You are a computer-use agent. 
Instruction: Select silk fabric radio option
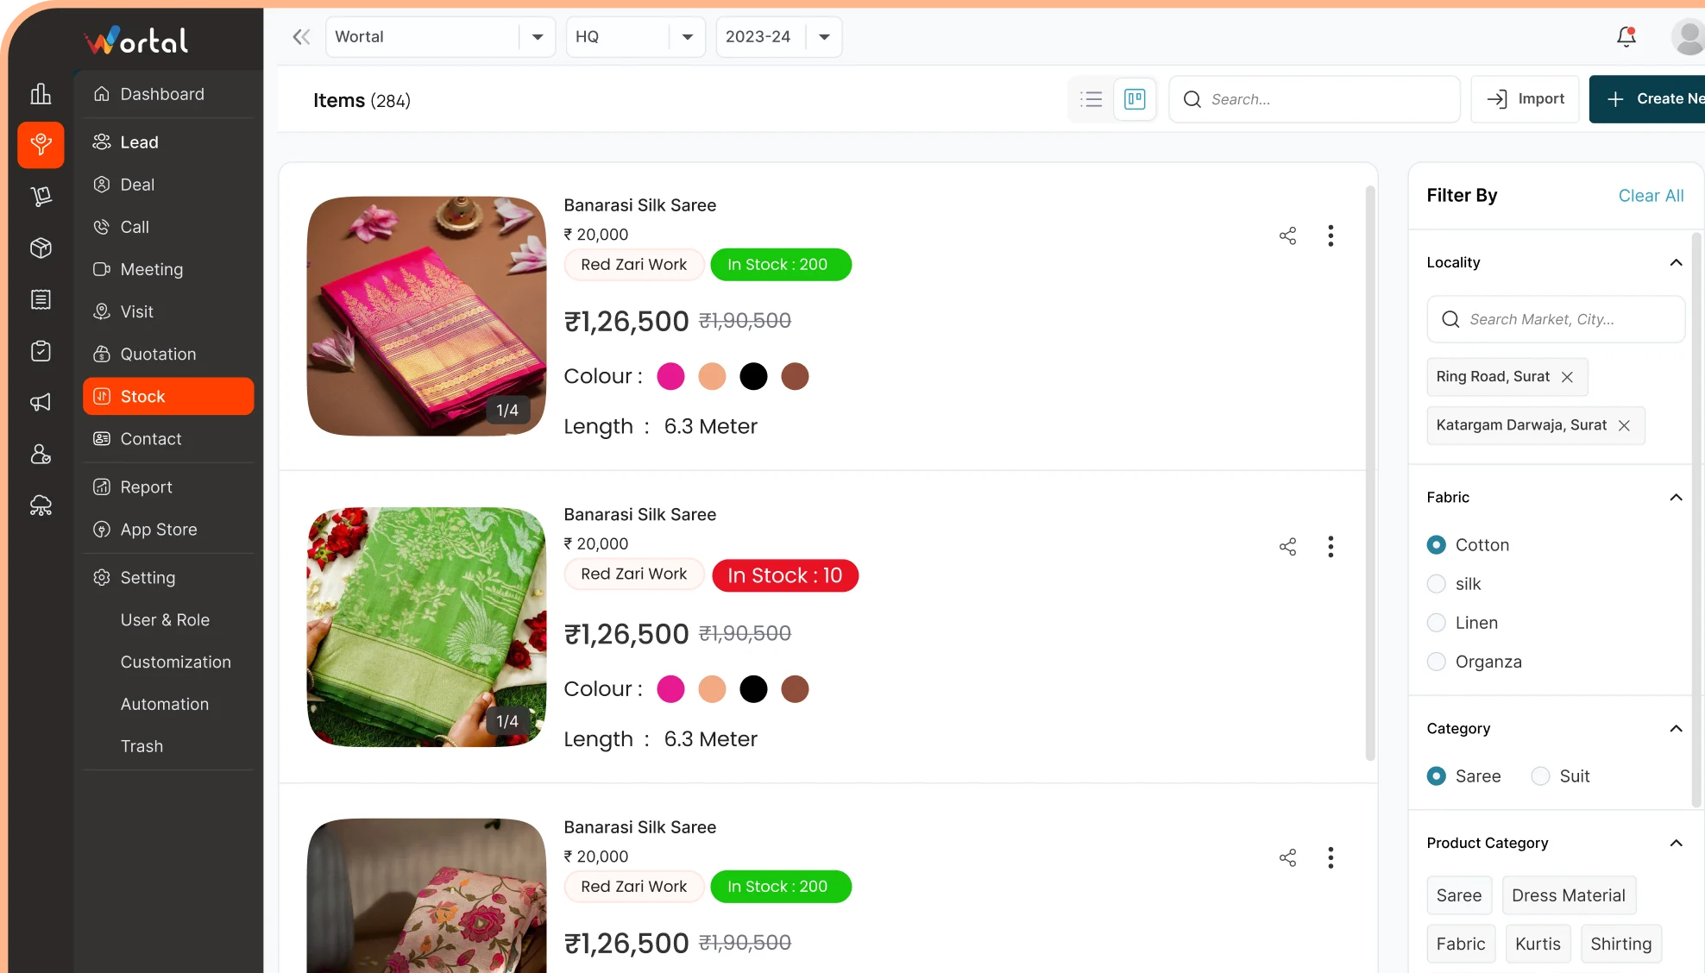coord(1437,584)
